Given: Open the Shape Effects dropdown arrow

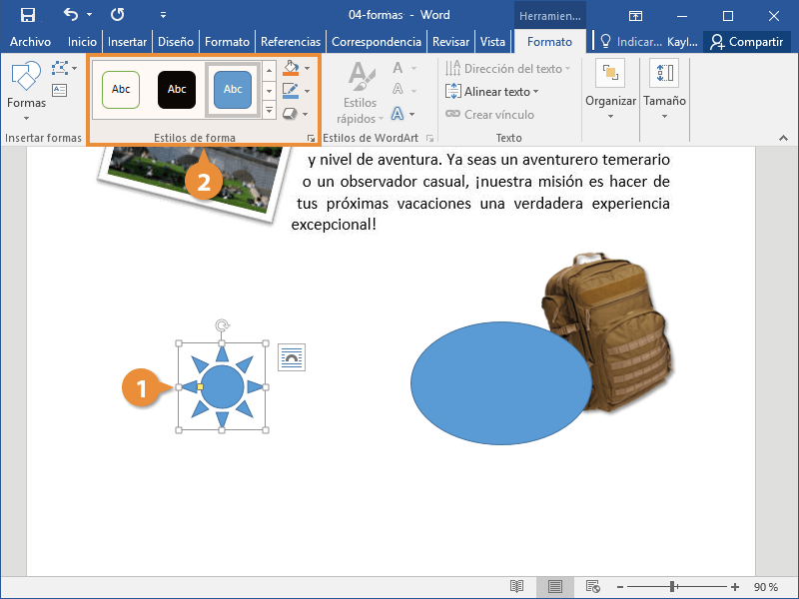Looking at the screenshot, I should pos(306,114).
